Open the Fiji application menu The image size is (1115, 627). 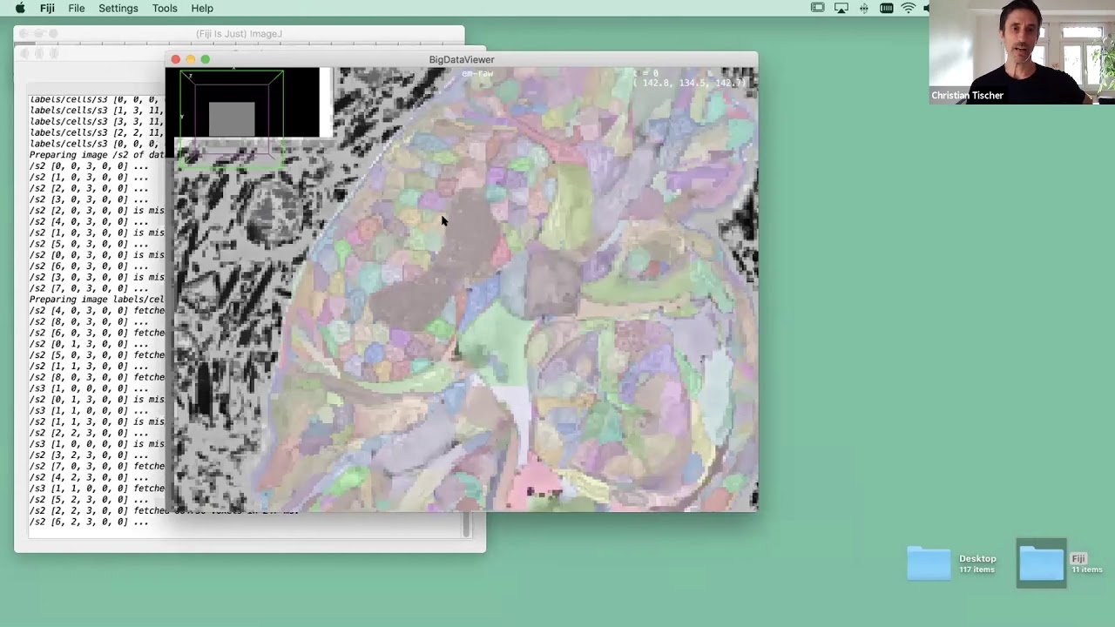click(x=47, y=8)
